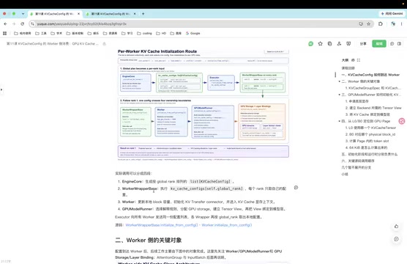Toggle the right sidebar panel icon
This screenshot has height=264, width=407.
tap(399, 44)
